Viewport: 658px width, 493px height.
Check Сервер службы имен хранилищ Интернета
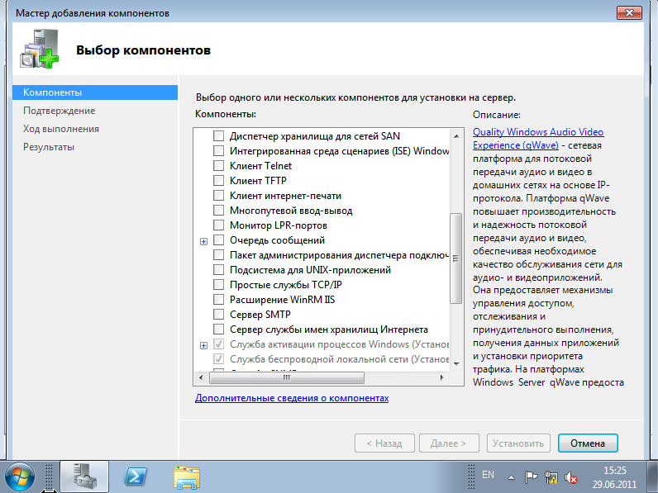(x=218, y=329)
